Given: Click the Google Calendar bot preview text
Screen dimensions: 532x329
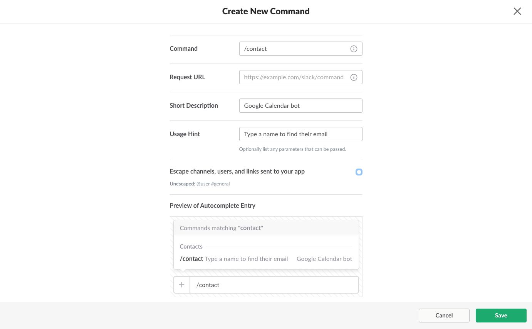Looking at the screenshot, I should tap(324, 259).
